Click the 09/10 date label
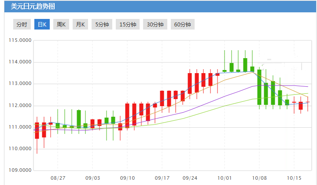This screenshot has width=317, height=185. [x=127, y=178]
